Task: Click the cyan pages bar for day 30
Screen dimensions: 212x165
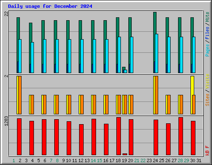Action: tap(194, 55)
